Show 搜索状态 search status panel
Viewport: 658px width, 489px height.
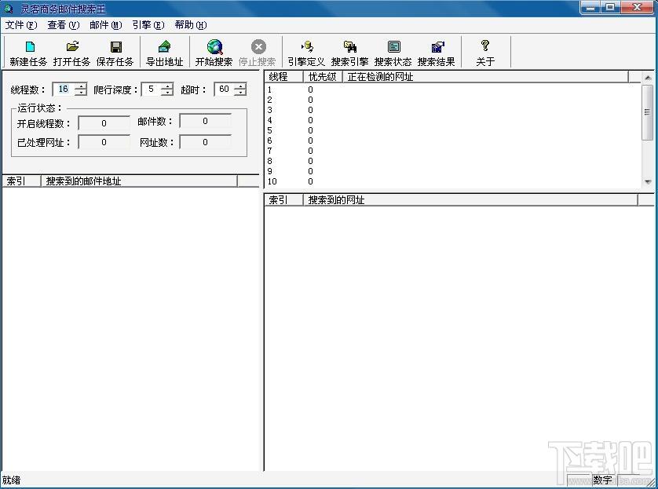tap(393, 53)
